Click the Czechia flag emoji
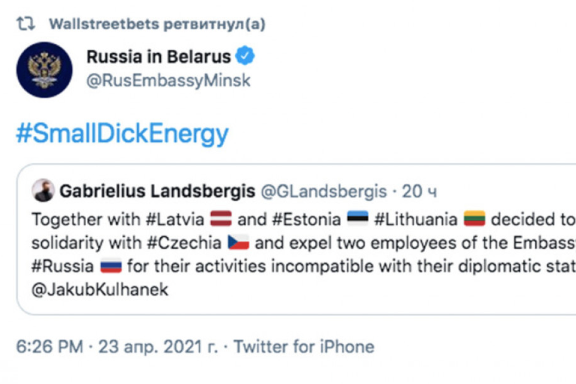Screen dimensions: 576x384 tap(238, 243)
